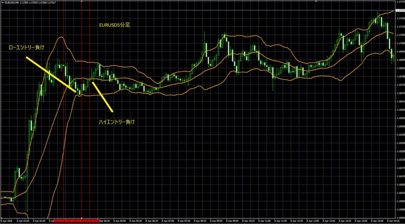This screenshot has height=224, width=405.
Task: Click the 1.16945 price axis label
Action: coord(400,52)
